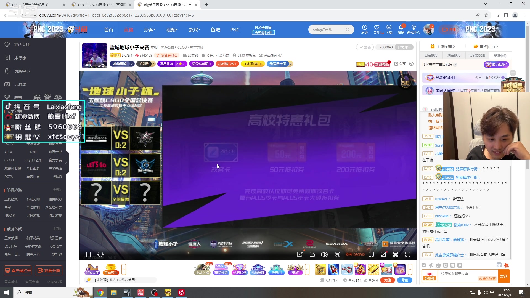This screenshot has height=298, width=530.
Task: Open the 原画1080P60 quality selector
Action: pos(355,254)
